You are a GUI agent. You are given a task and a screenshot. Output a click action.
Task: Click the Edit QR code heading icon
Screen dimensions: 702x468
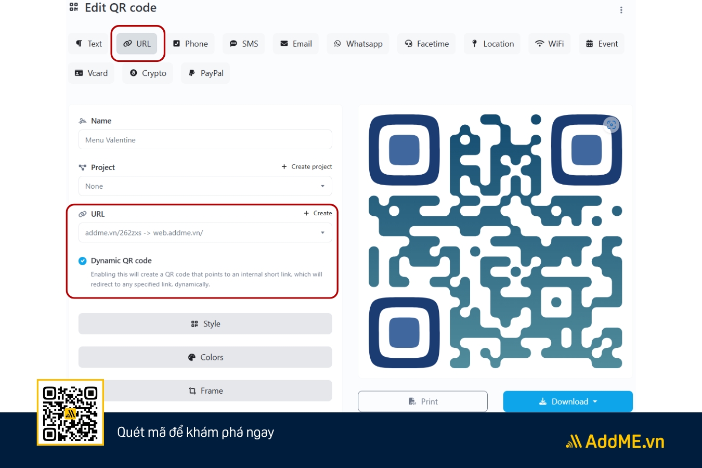point(74,7)
